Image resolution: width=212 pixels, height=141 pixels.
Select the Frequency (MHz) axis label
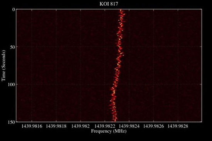tap(109, 131)
